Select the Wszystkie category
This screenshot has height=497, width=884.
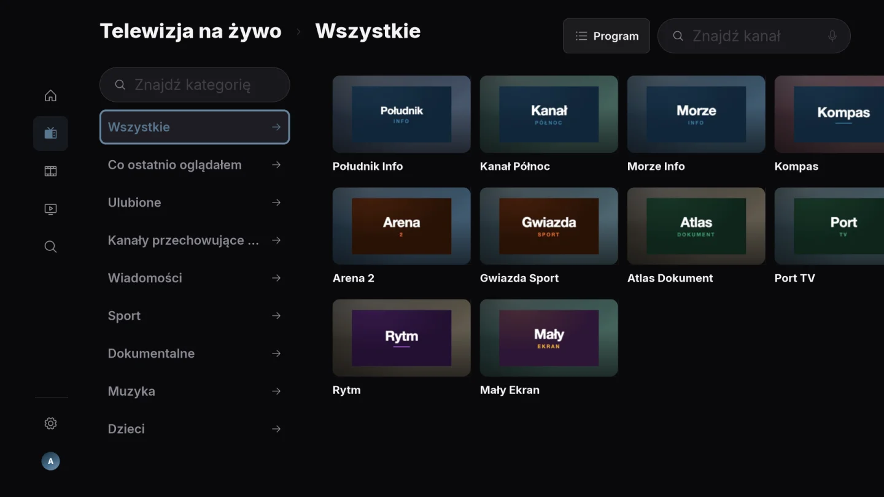pyautogui.click(x=195, y=127)
